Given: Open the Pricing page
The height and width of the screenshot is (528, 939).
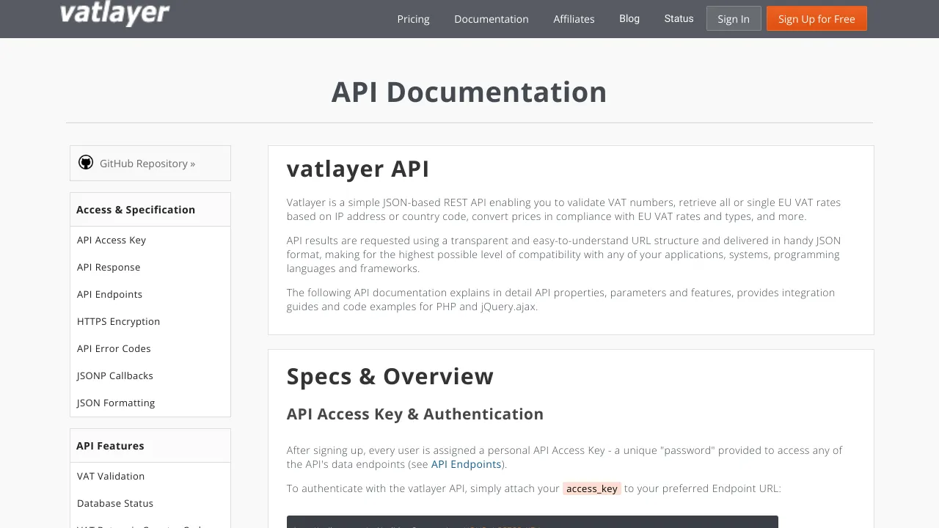Looking at the screenshot, I should [413, 19].
